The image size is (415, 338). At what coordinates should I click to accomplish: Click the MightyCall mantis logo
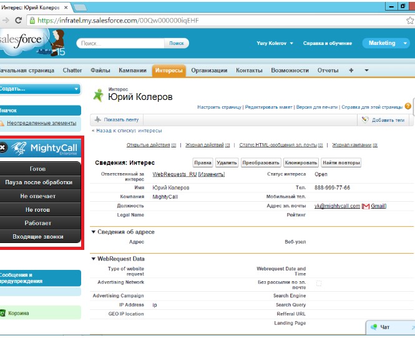[19, 148]
